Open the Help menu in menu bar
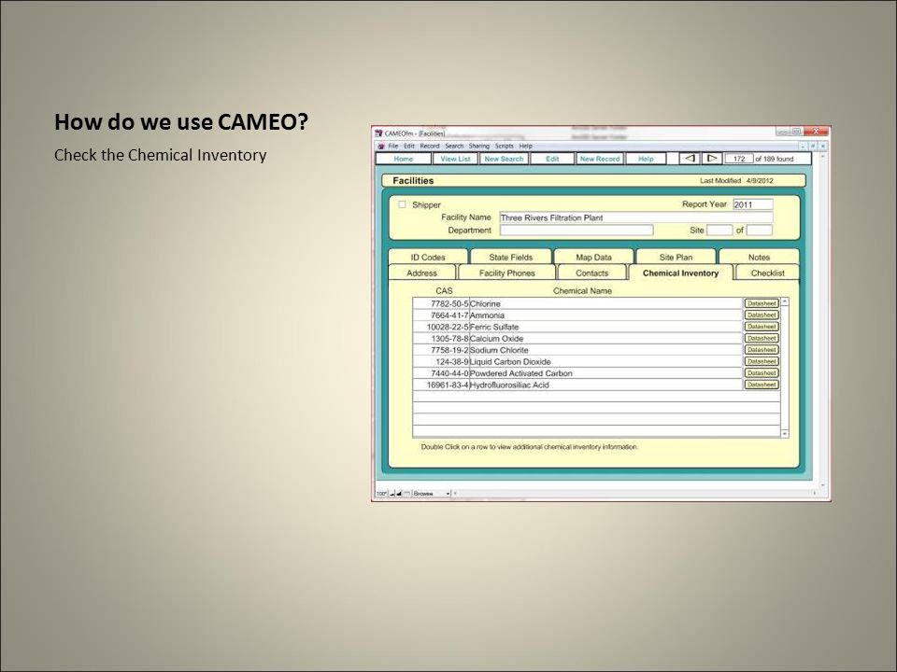This screenshot has height=672, width=897. (x=525, y=147)
